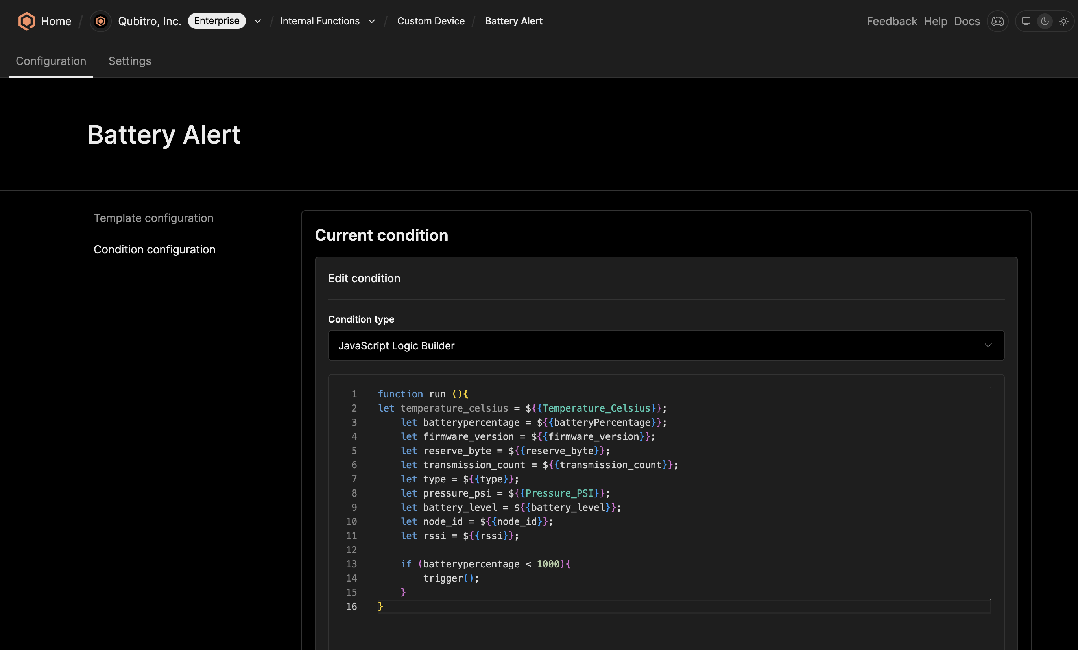
Task: Click the reserve_byte declaration line
Action: (505, 451)
